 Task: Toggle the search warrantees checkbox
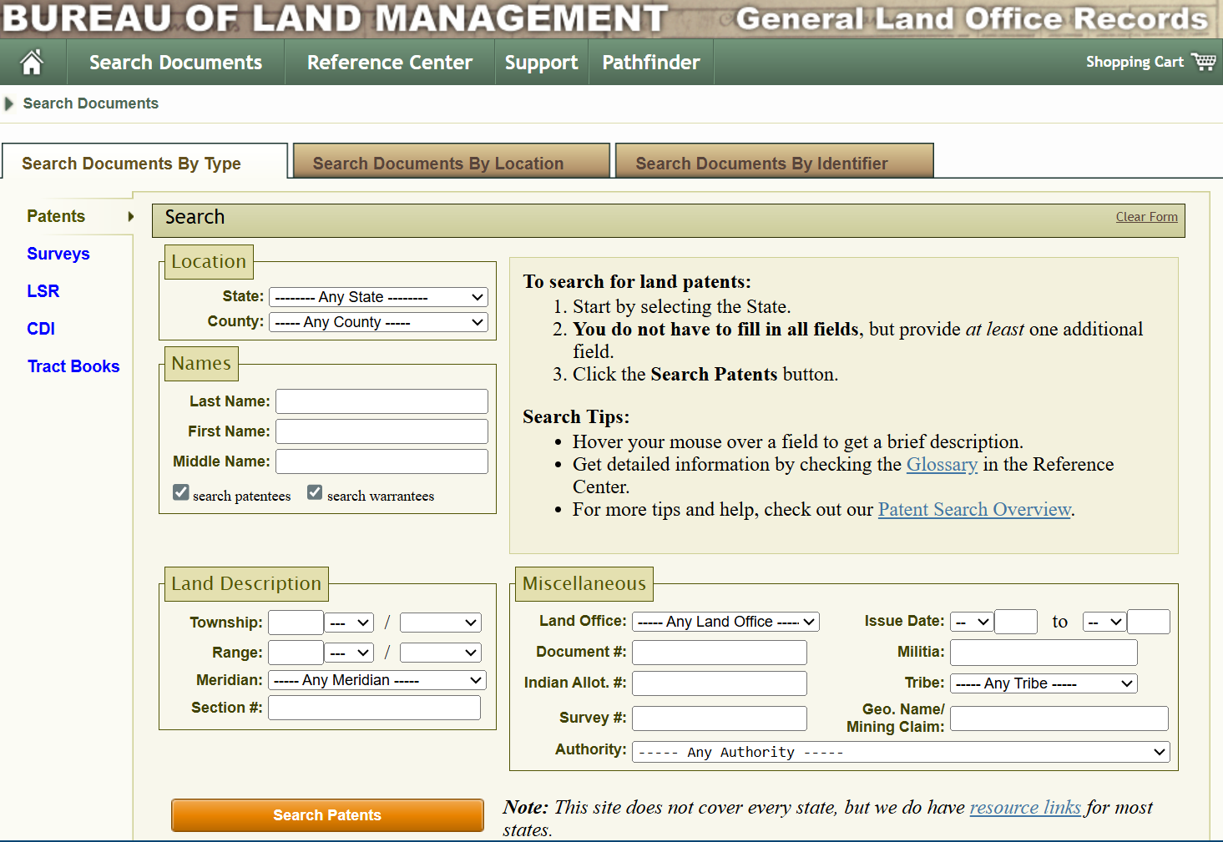pos(315,492)
